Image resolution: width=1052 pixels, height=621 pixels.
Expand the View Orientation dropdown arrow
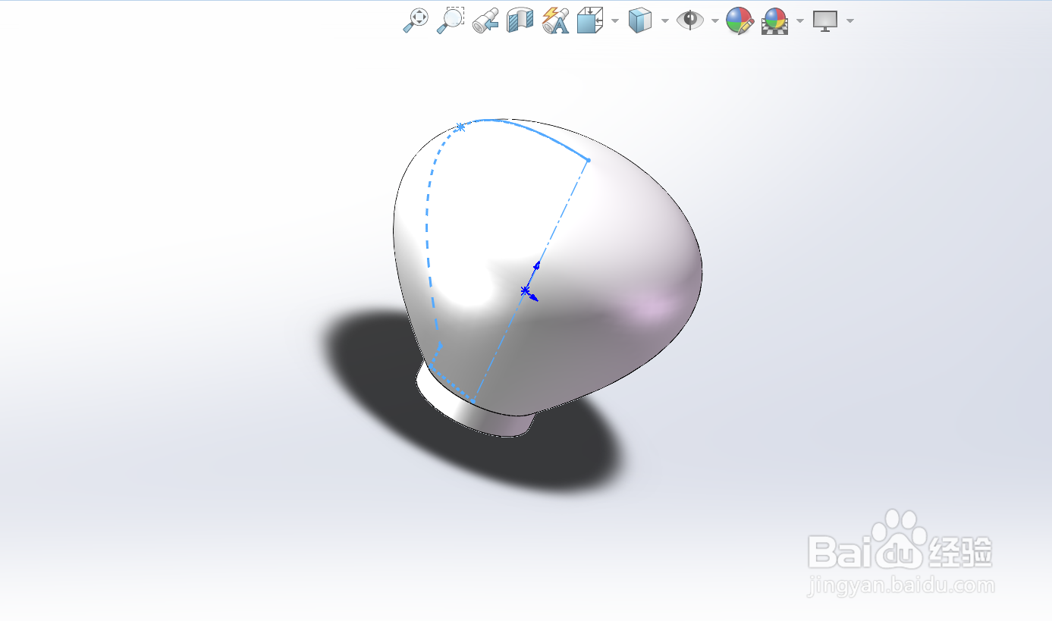pos(614,20)
